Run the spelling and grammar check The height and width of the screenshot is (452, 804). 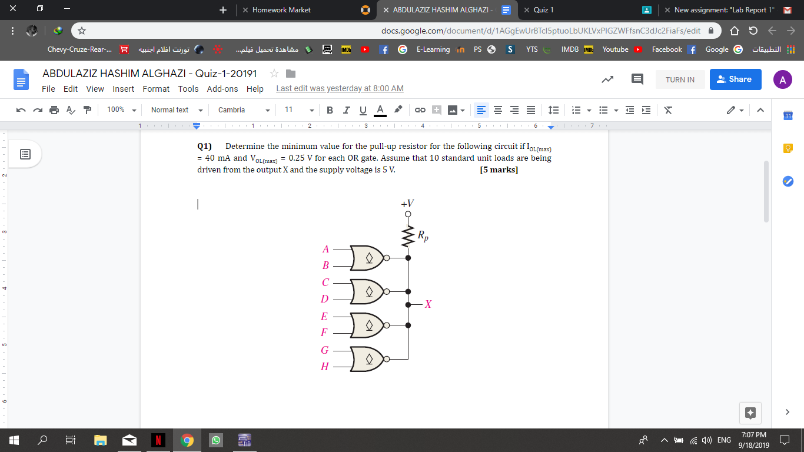tap(71, 110)
